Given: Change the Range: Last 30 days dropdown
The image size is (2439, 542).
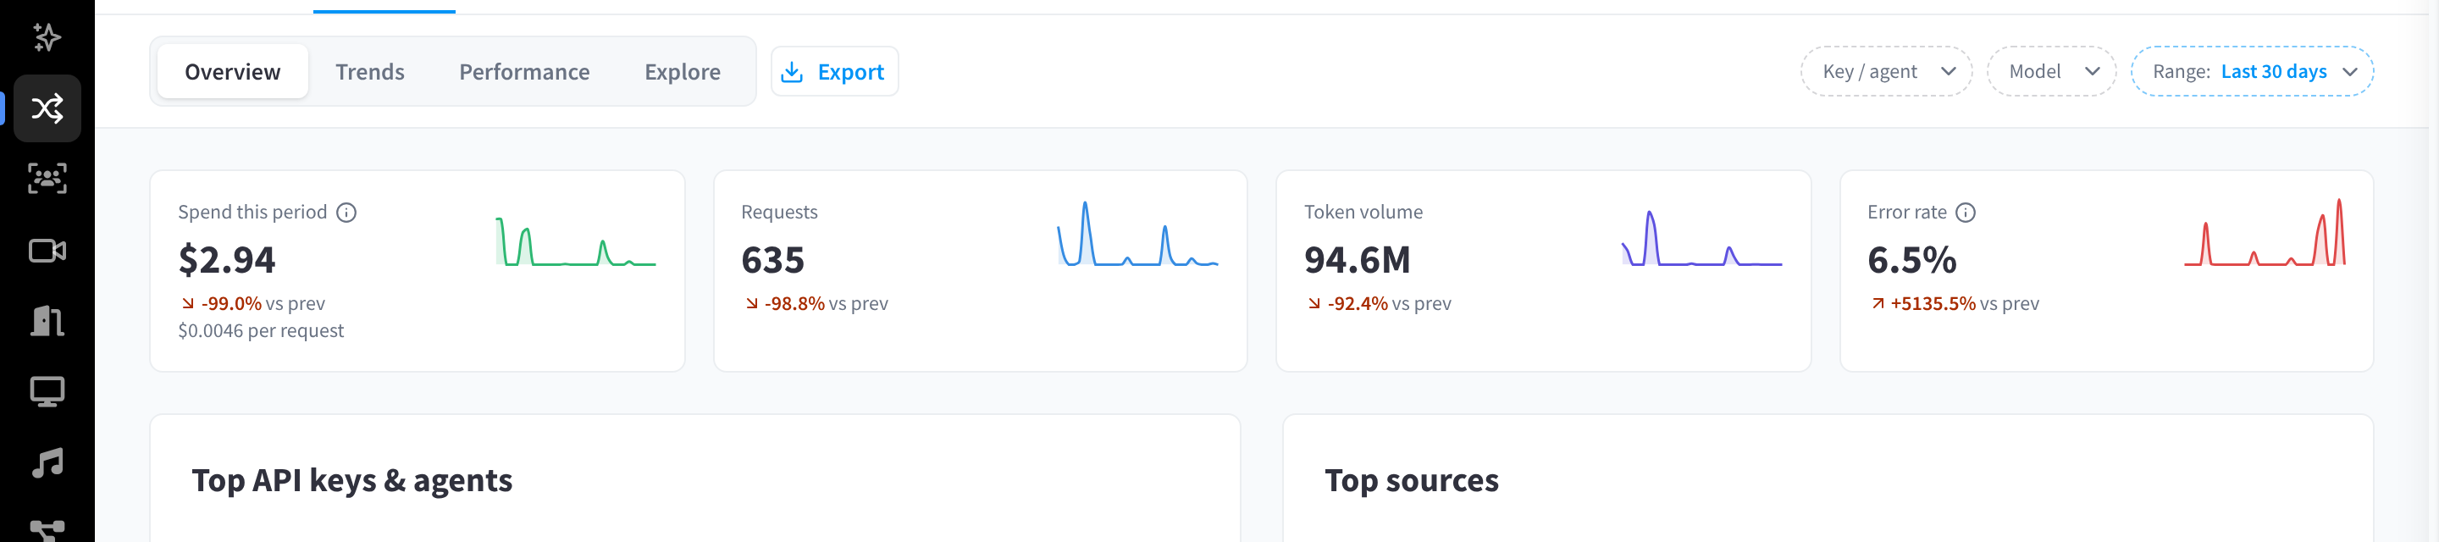Looking at the screenshot, I should coord(2252,72).
